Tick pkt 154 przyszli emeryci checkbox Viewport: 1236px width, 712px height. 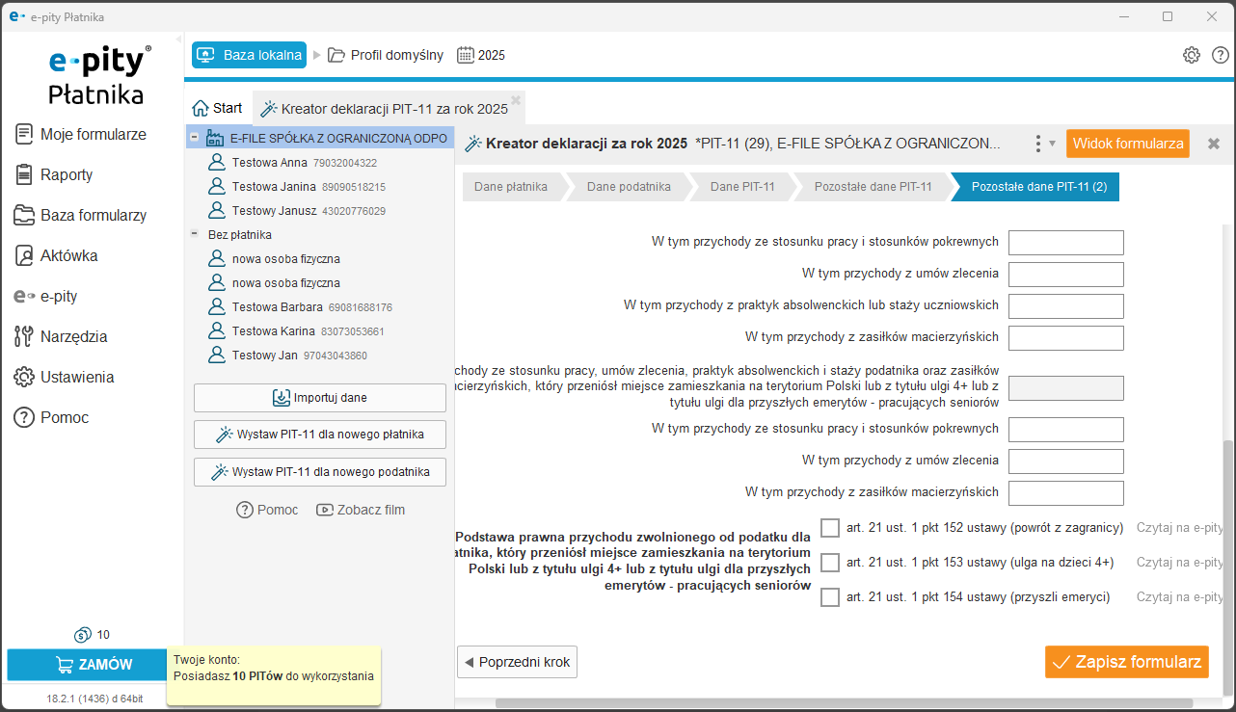tap(830, 597)
